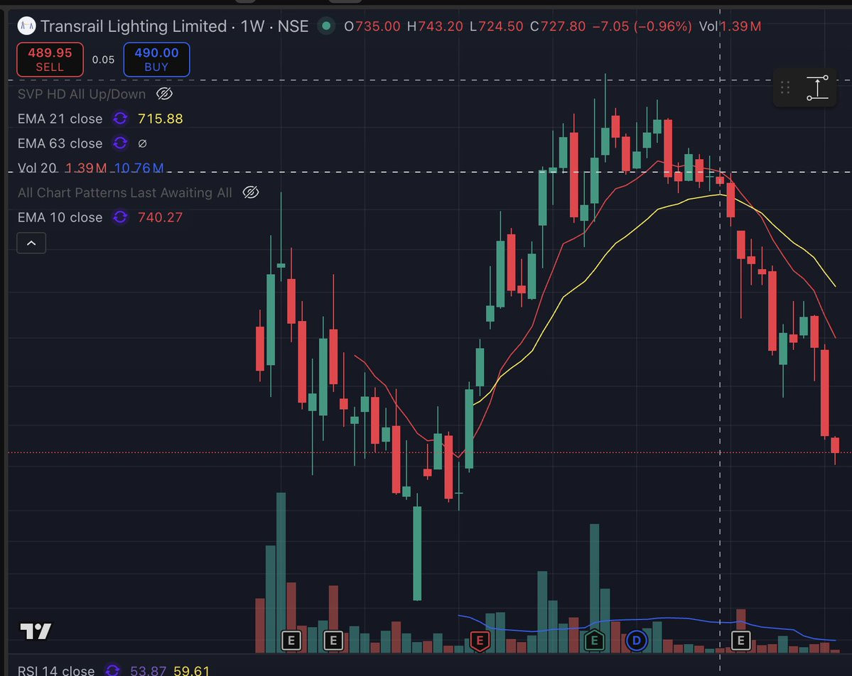Click the TradingView logo
Viewport: 852px width, 676px height.
pyautogui.click(x=36, y=631)
